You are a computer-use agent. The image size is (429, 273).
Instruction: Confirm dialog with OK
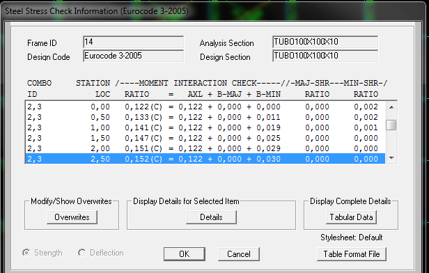[x=185, y=254]
